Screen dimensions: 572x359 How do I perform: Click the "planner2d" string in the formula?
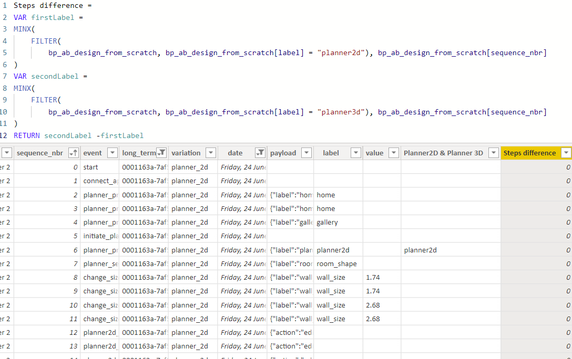(341, 52)
